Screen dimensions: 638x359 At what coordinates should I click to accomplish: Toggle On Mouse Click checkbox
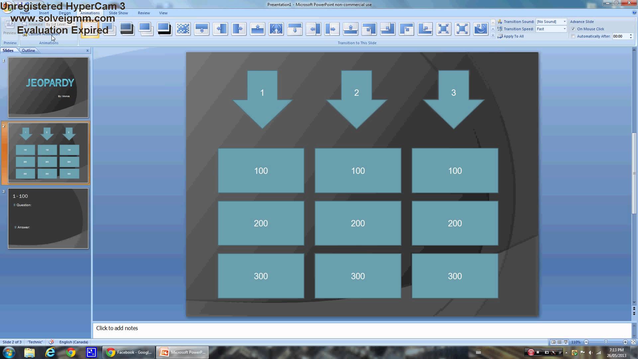click(x=573, y=29)
